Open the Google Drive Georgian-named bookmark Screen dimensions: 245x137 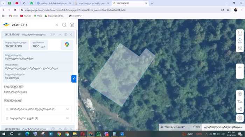pos(54,16)
